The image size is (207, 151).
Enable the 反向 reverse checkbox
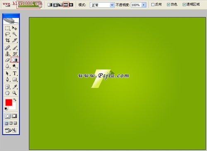[x=153, y=5]
